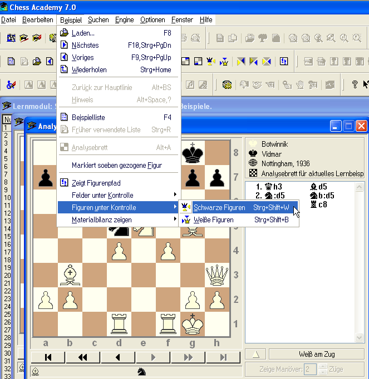Click the white queen on h3
369x379 pixels.
[217, 275]
